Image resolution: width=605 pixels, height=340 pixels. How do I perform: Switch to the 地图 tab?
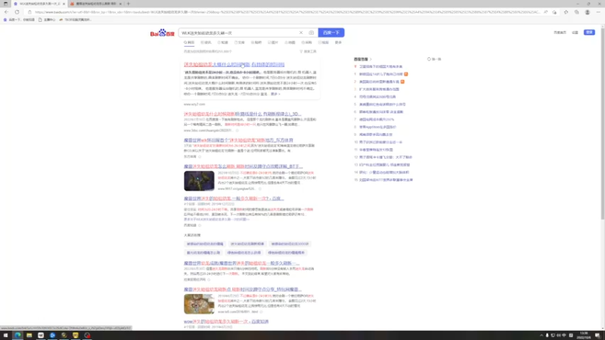point(290,42)
